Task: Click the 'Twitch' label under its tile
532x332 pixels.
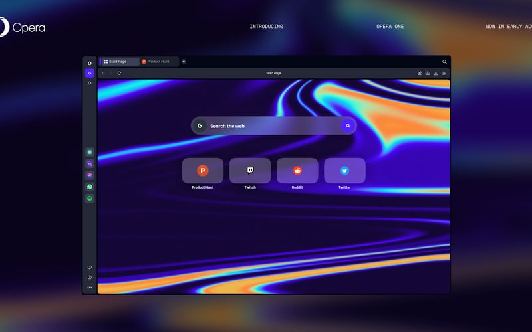Action: tap(250, 187)
